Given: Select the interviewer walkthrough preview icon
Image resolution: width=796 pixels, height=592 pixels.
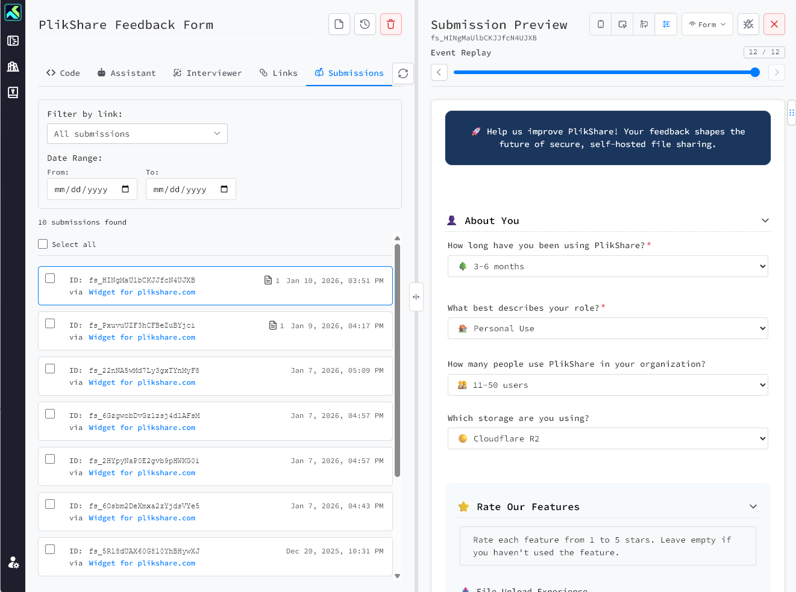Looking at the screenshot, I should pos(644,24).
